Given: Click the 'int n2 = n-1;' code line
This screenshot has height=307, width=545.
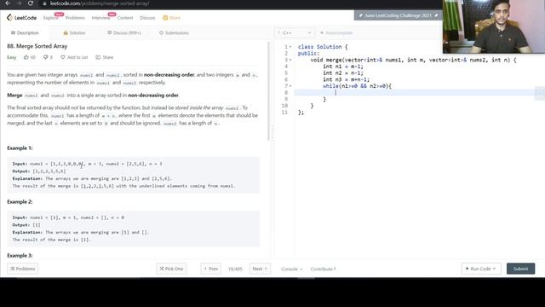Looking at the screenshot, I should (x=342, y=73).
